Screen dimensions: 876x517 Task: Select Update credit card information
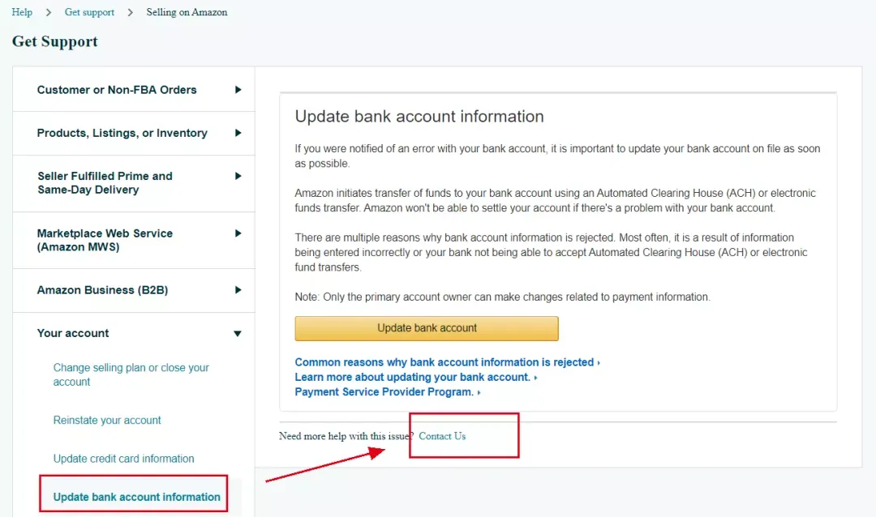[x=123, y=459]
